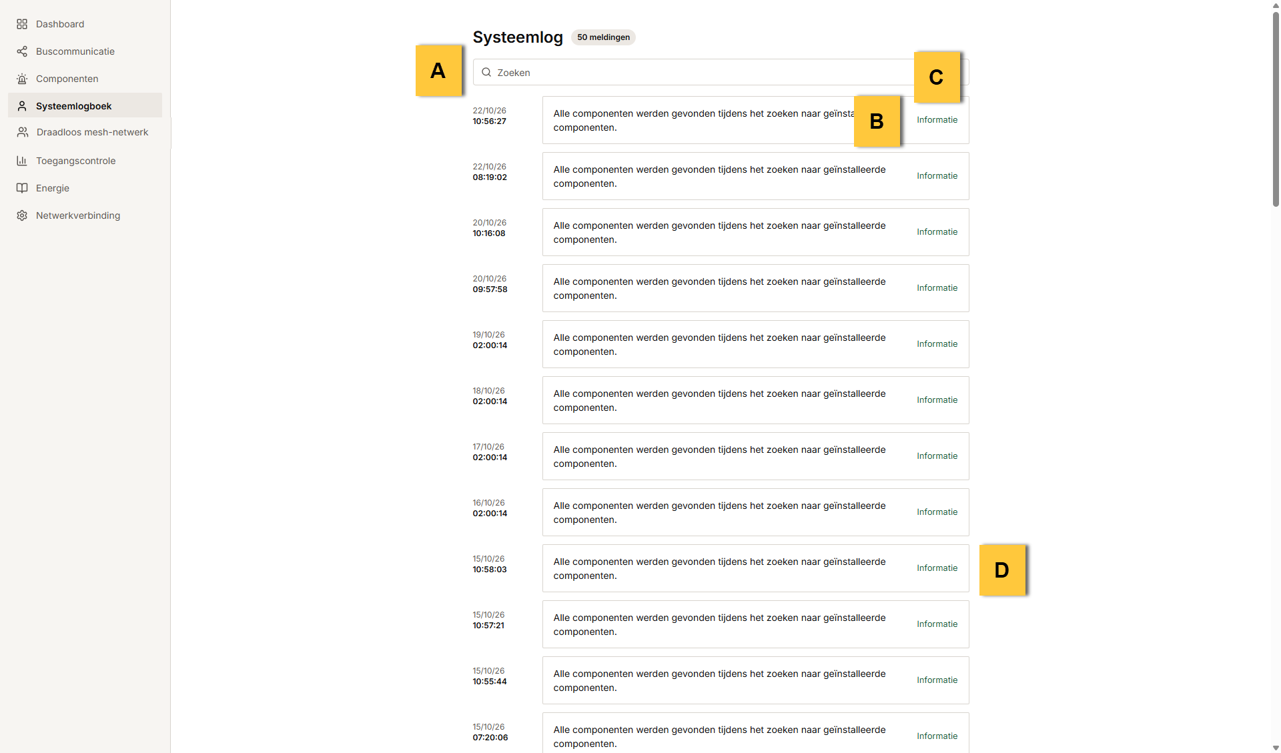Click Informatie on the 09:57:58 entry
The image size is (1281, 753).
(x=937, y=288)
